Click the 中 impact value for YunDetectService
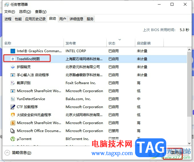 139,99
